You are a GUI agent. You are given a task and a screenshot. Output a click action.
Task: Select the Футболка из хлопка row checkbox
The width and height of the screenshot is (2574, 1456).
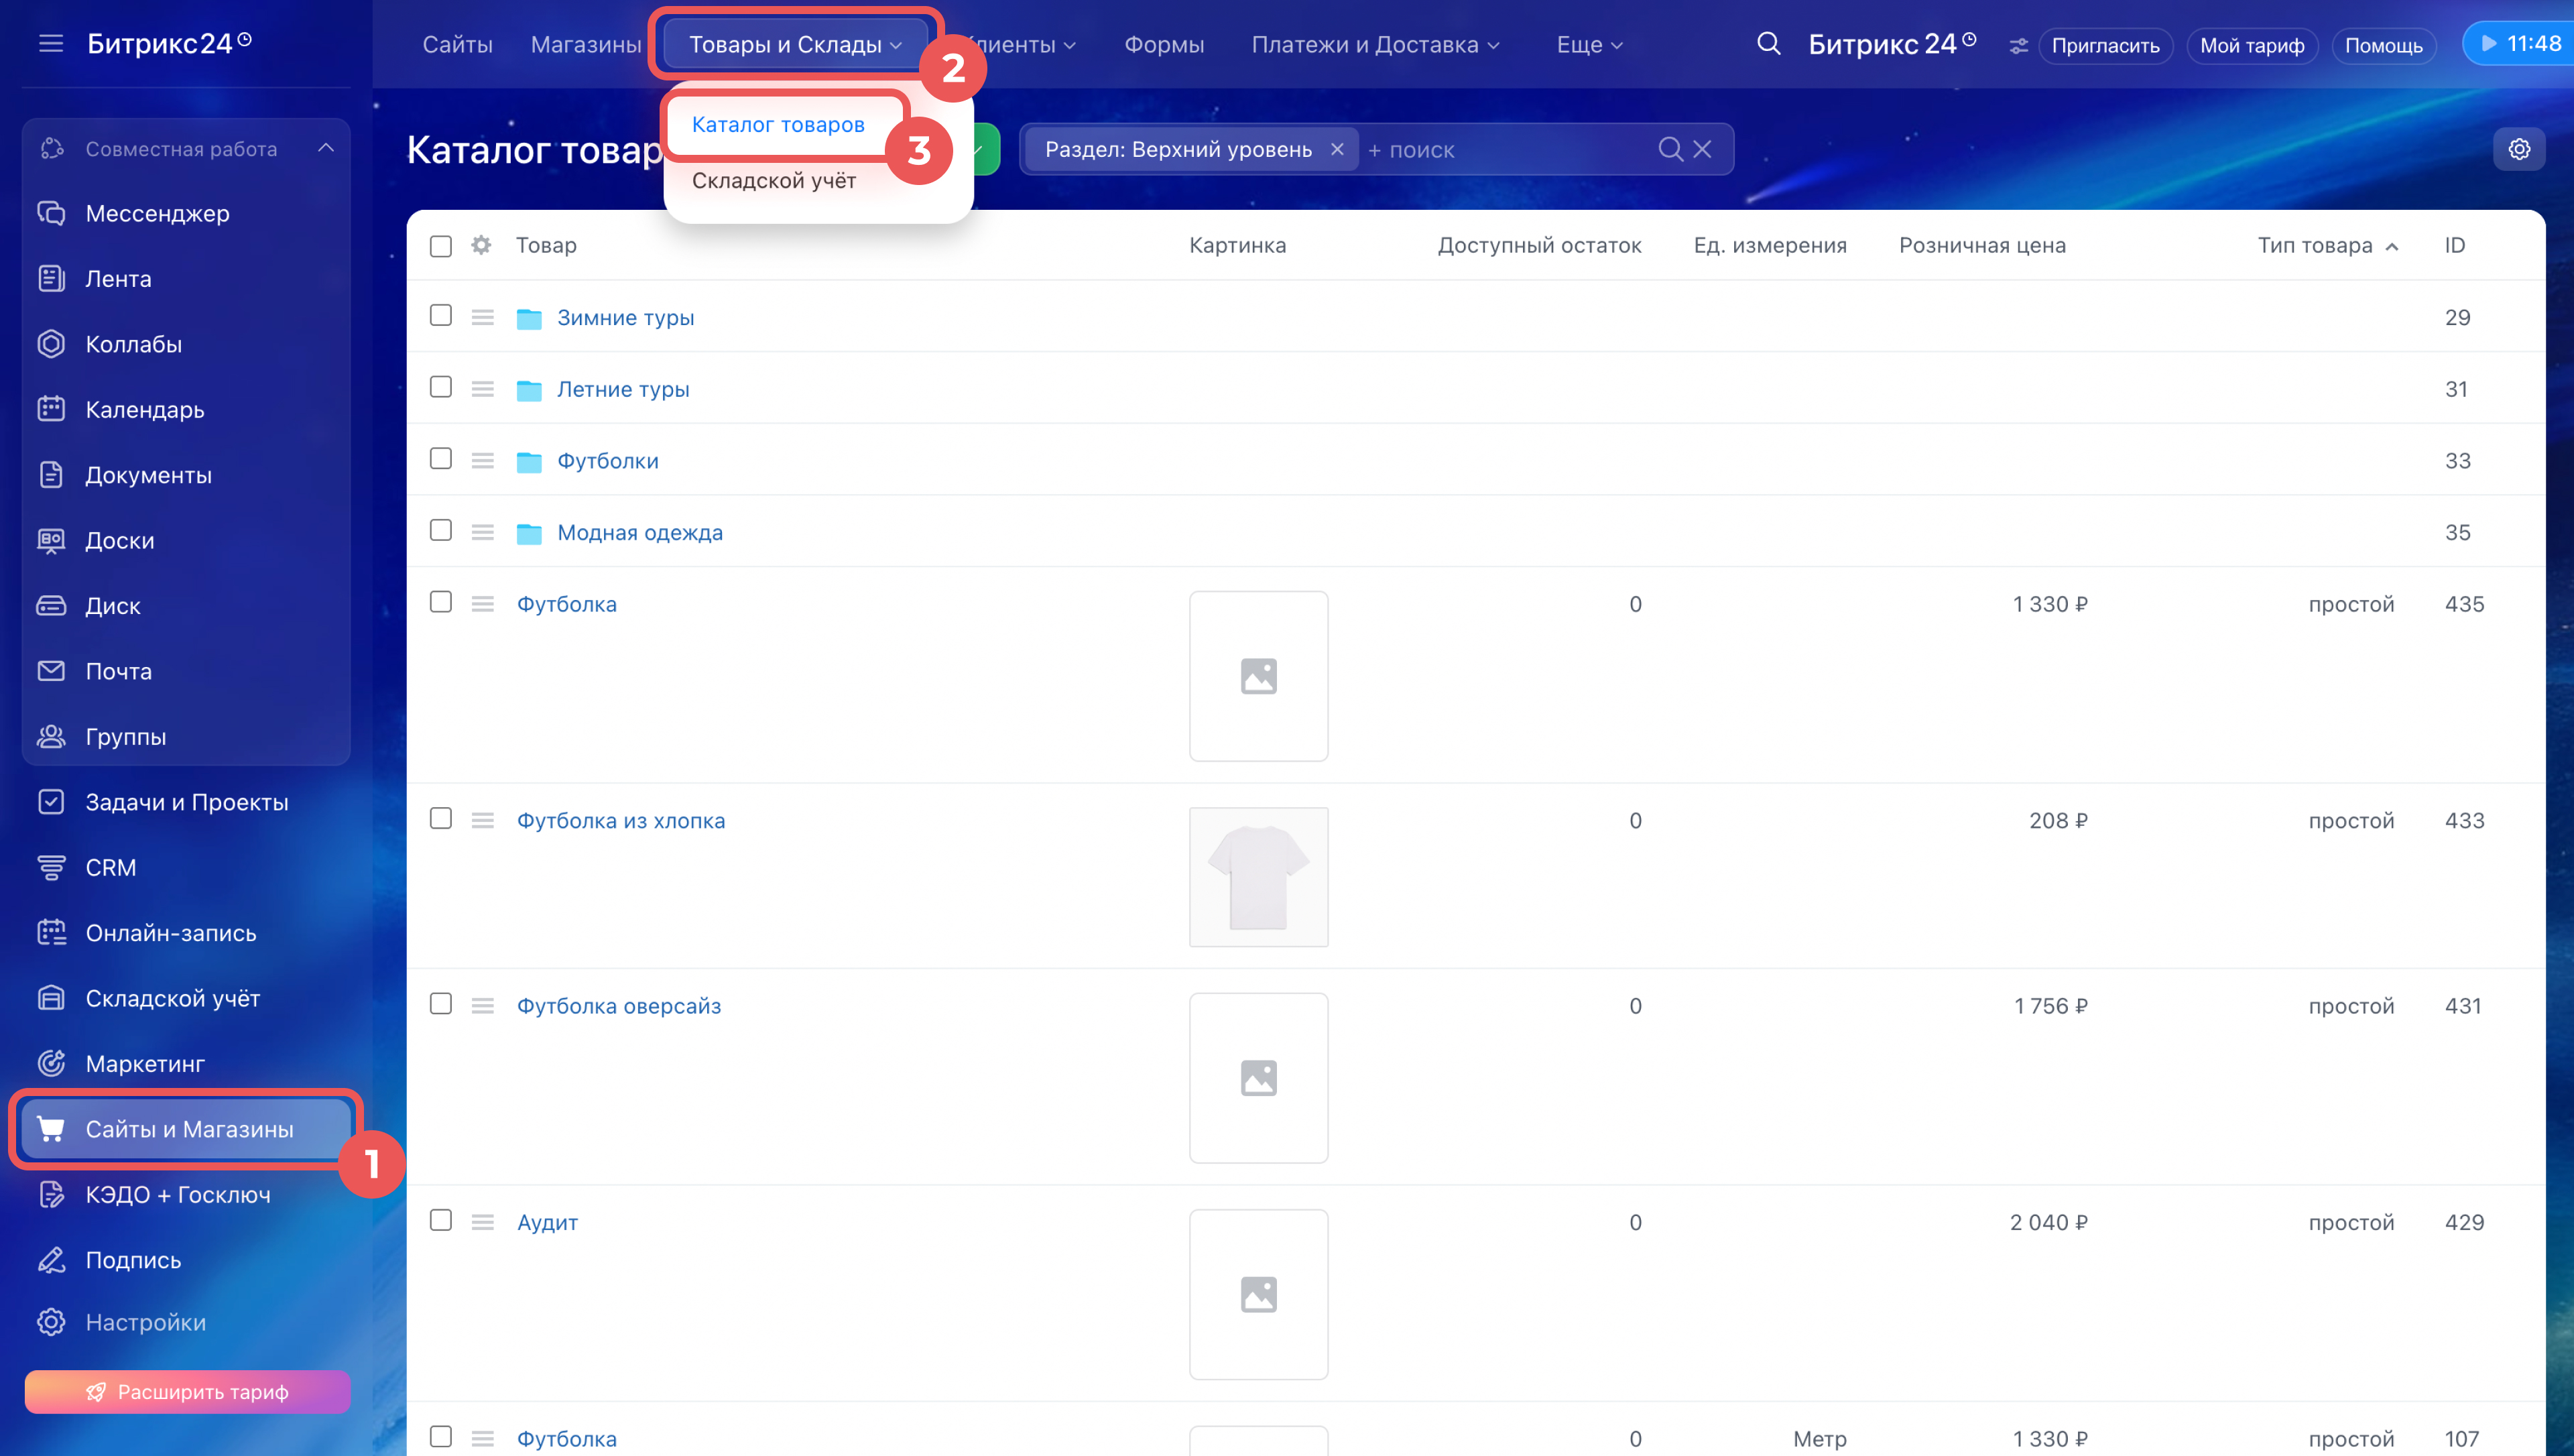coord(441,819)
